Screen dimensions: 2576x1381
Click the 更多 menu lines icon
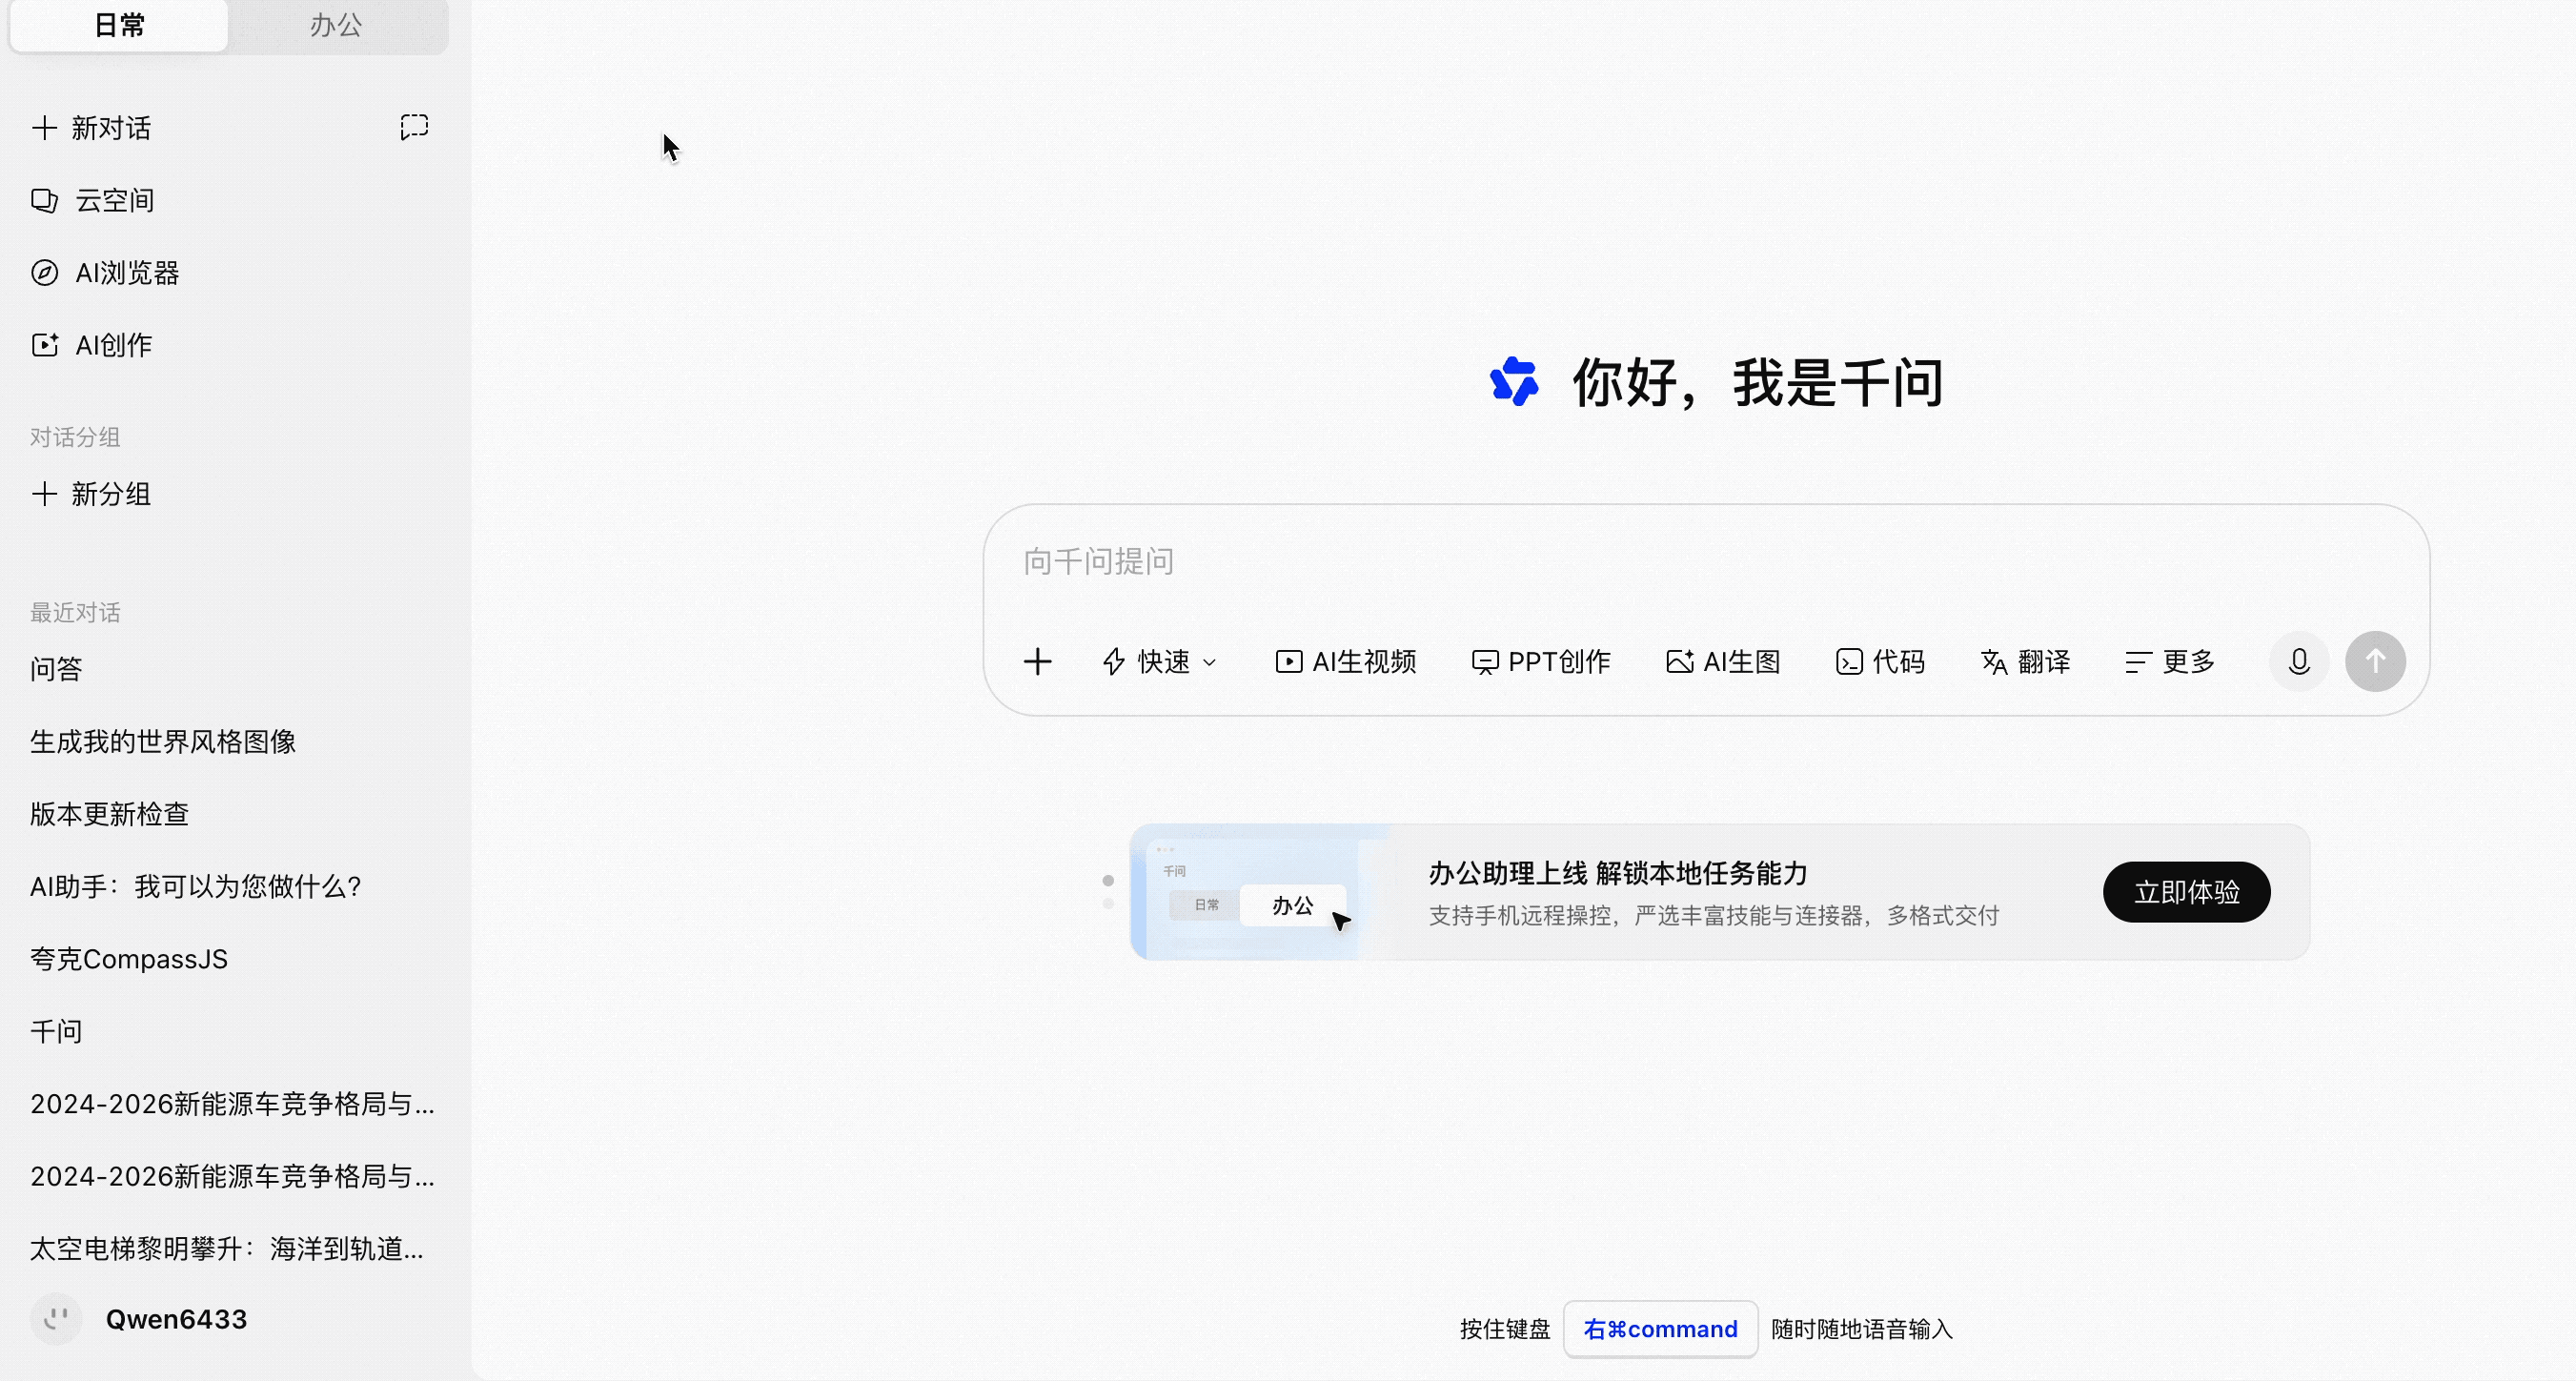pos(2138,662)
